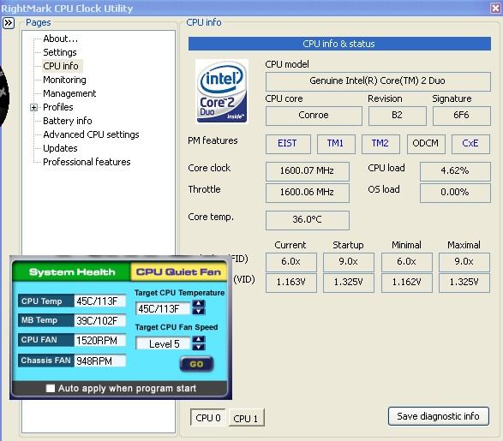Image resolution: width=503 pixels, height=441 pixels.
Task: Click the Target CPU Fan Speed field
Action: coord(164,343)
